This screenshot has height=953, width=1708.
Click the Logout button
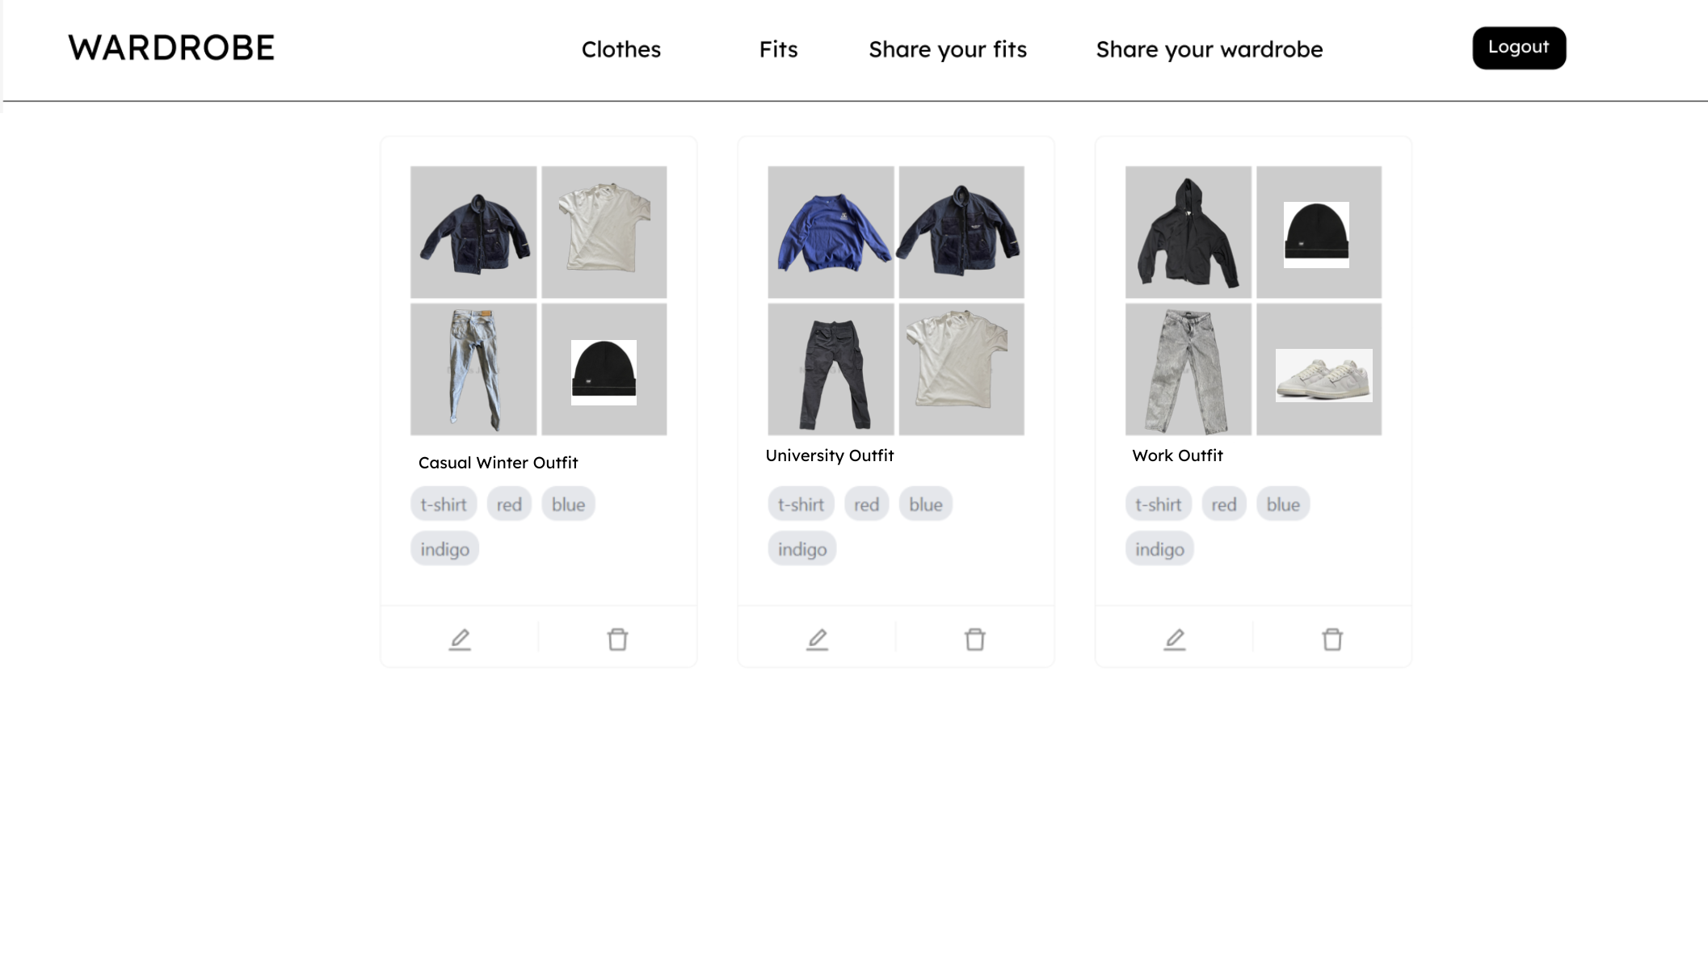(1518, 48)
